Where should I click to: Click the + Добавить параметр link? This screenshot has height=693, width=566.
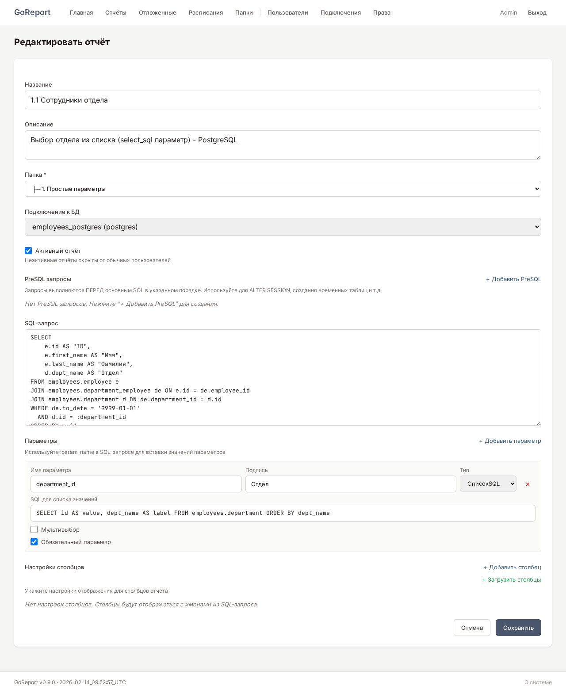point(510,441)
